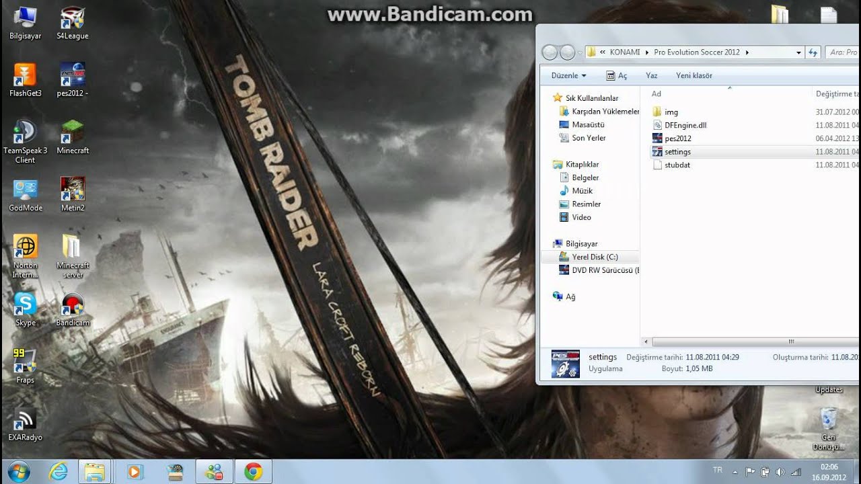Open the Düzenle menu
Image resolution: width=861 pixels, height=484 pixels.
568,75
